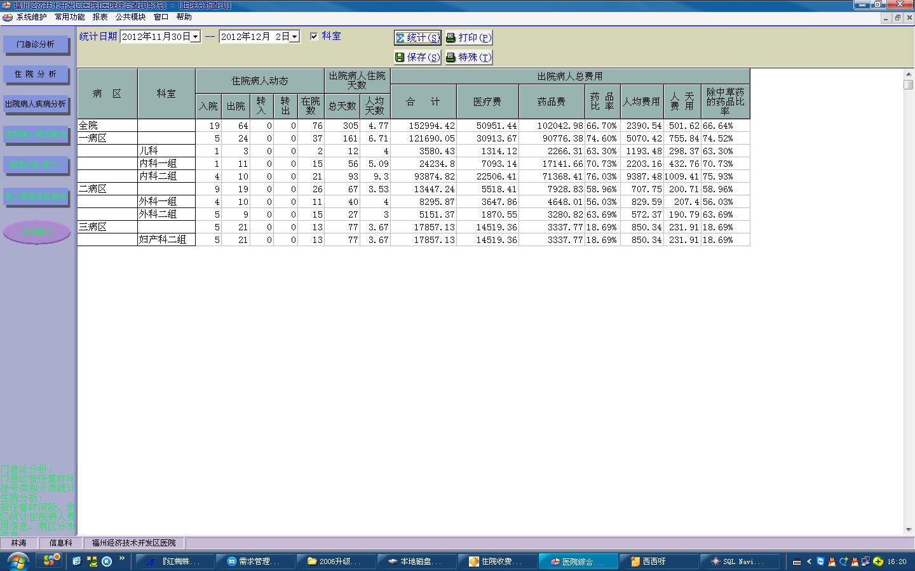915x571 pixels.
Task: Click the green frog quick launch icon
Action: coord(92,561)
